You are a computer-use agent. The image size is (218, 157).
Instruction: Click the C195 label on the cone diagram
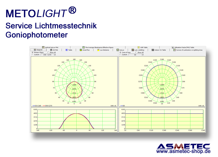click(155, 60)
